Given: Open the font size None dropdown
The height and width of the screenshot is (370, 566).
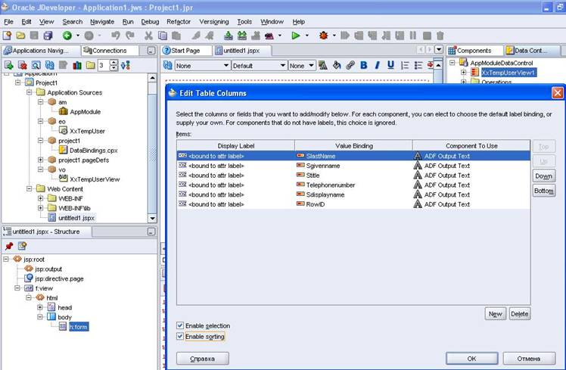Looking at the screenshot, I should pos(302,66).
